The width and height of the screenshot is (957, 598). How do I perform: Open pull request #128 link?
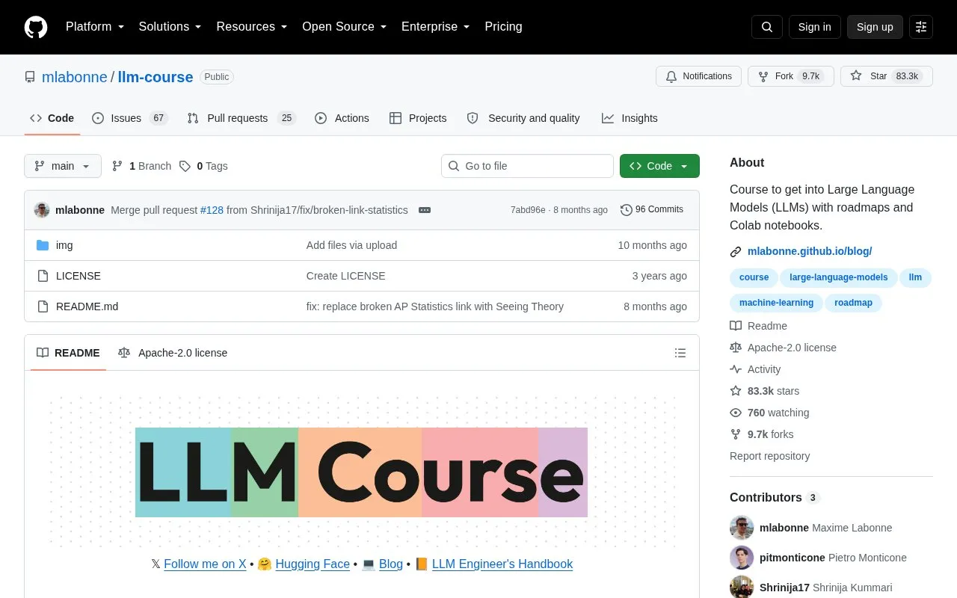point(212,210)
